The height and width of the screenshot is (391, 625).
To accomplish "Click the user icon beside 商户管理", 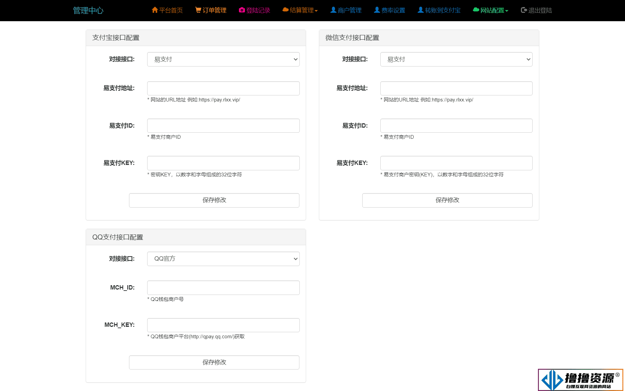I will [333, 10].
